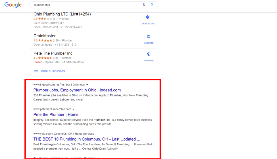This screenshot has height=159, width=277.
Task: Click the Integrity, Excellence, Superior Service snippet
Action: point(93,122)
